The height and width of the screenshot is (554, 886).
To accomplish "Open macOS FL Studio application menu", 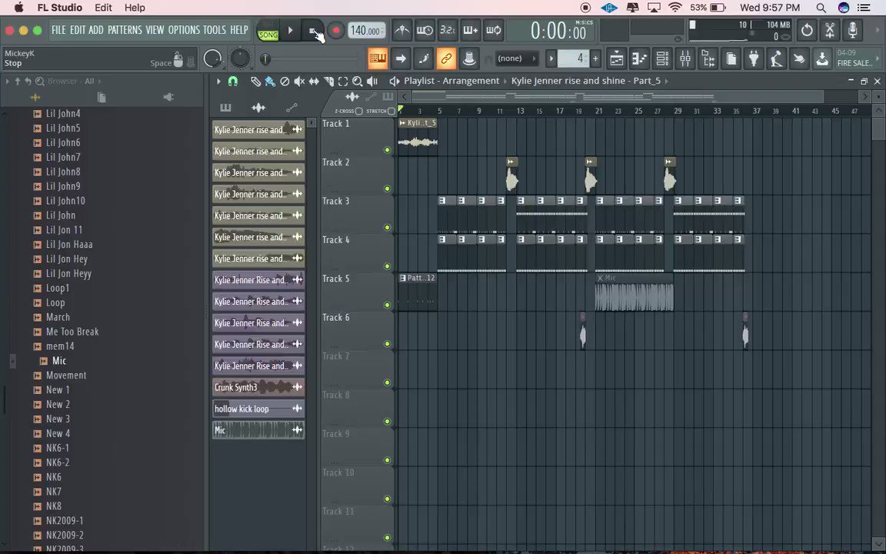I will 59,8.
